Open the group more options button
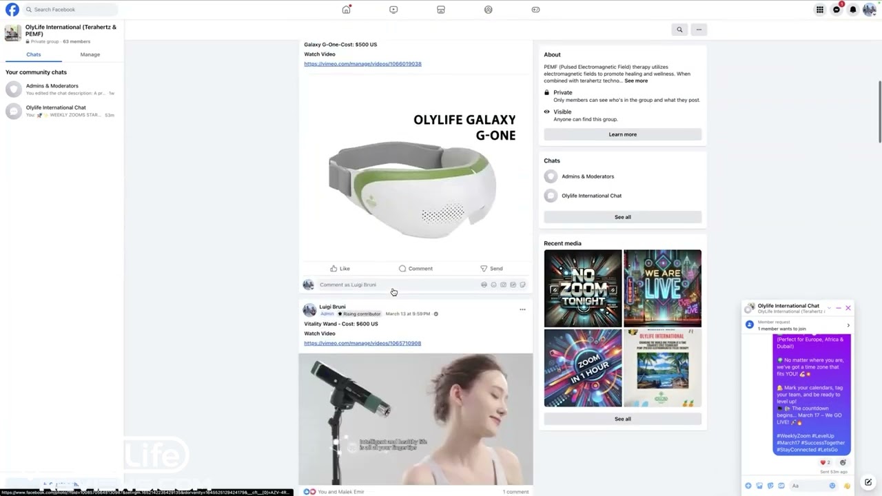 [x=699, y=30]
